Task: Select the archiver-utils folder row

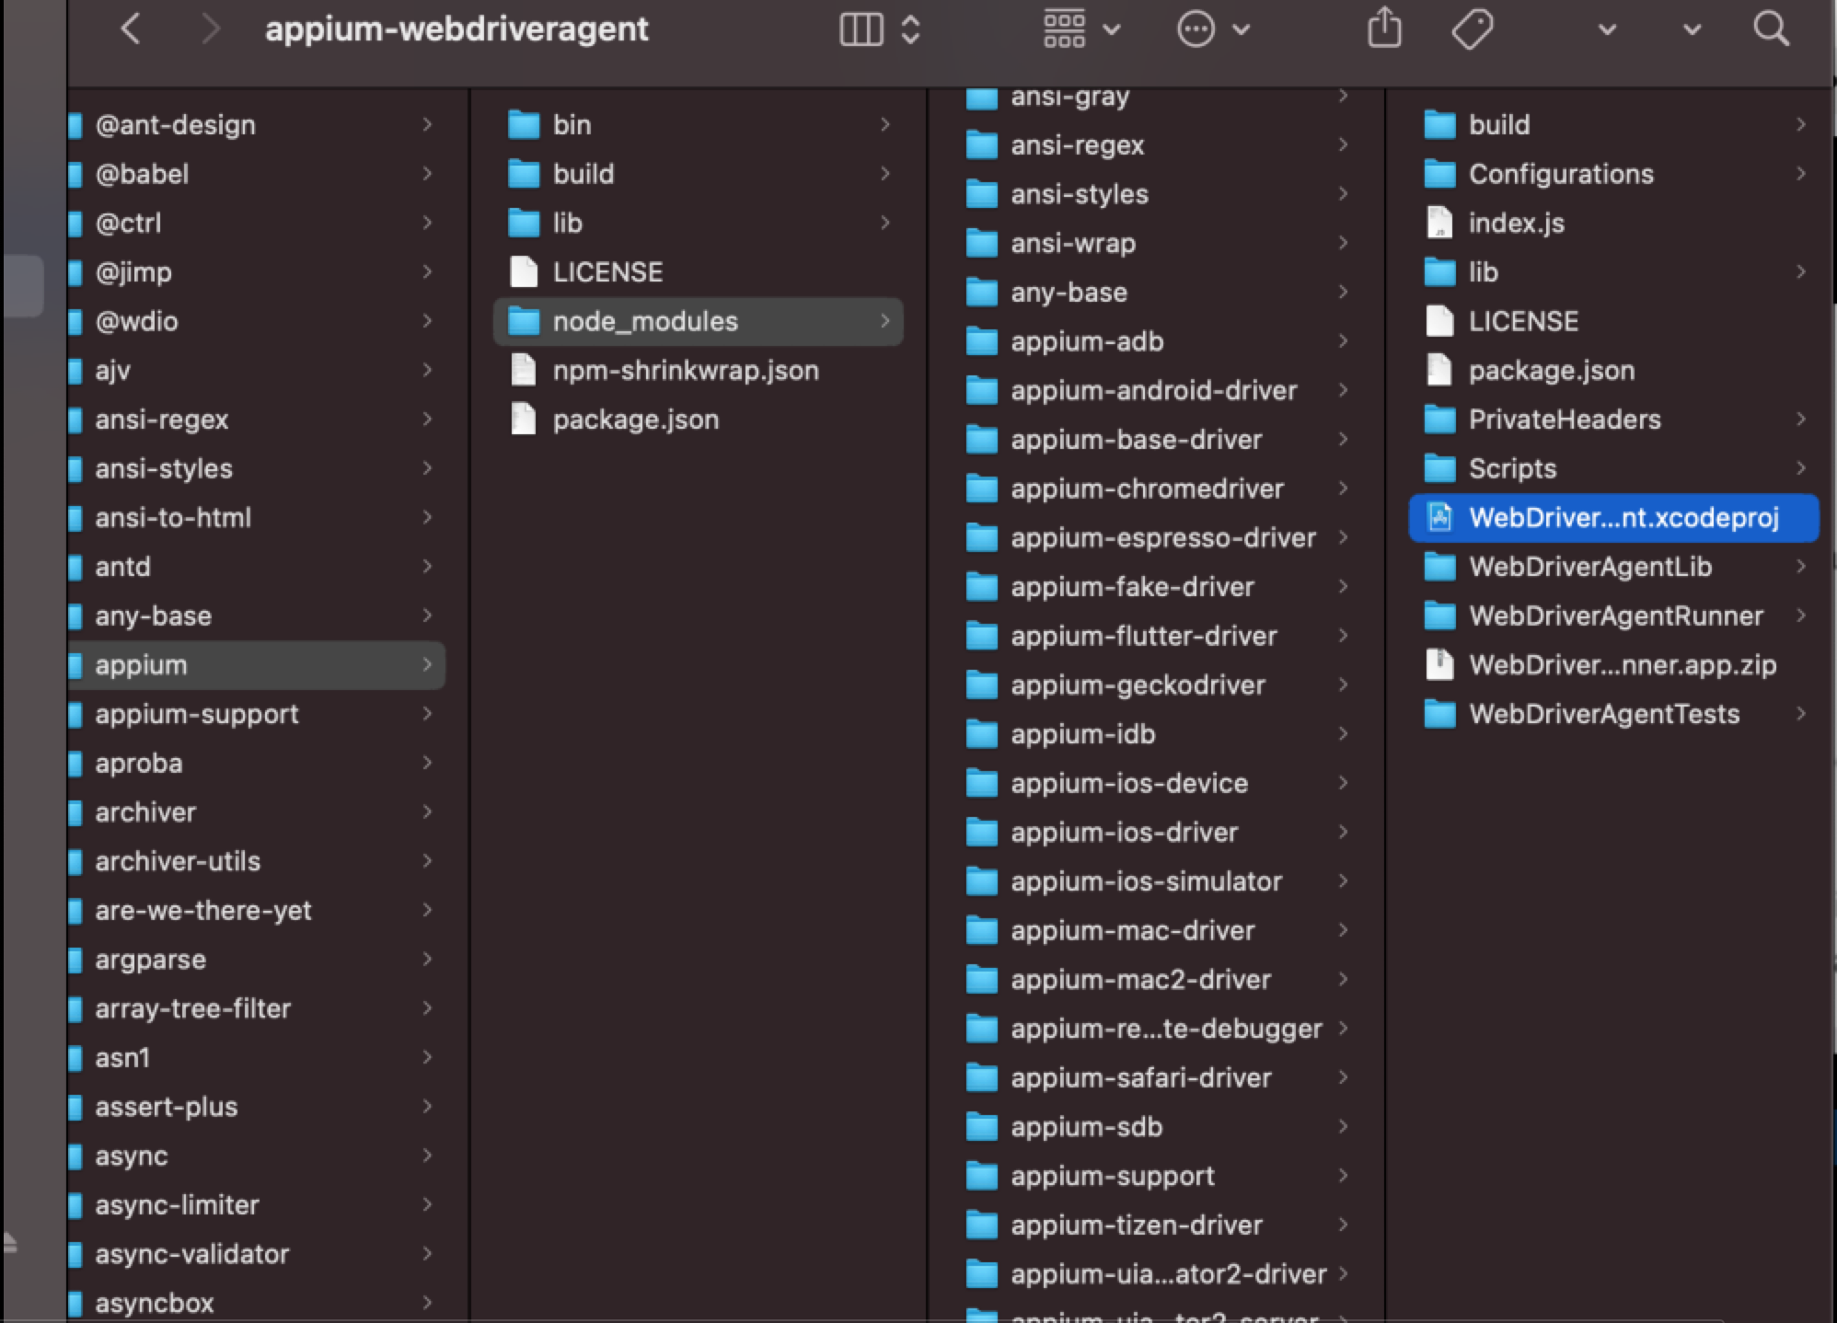Action: tap(257, 861)
